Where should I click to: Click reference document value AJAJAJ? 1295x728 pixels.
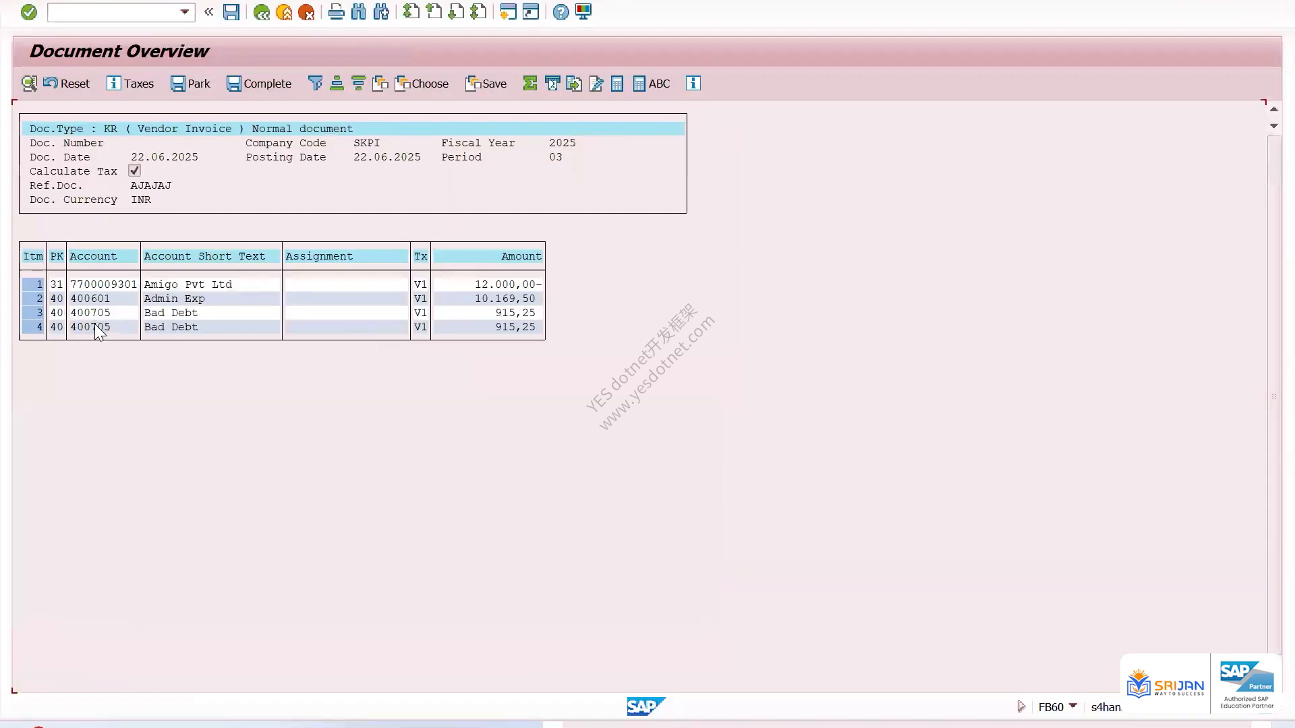point(151,185)
